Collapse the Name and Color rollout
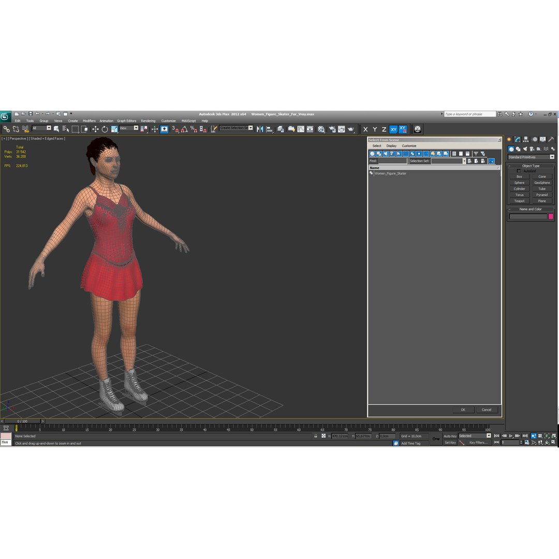This screenshot has height=559, width=559. 531,209
